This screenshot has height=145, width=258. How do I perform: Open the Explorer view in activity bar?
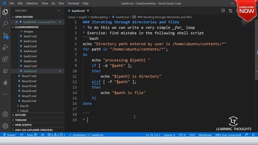pos(5,12)
